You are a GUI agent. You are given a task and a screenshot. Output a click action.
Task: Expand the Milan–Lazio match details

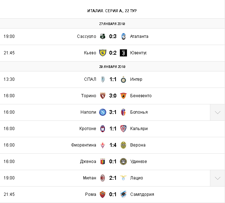pos(217,178)
